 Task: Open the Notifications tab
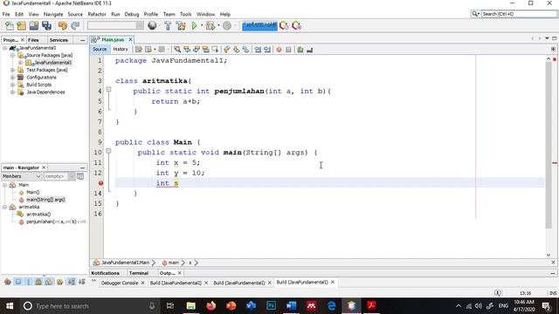pos(105,273)
